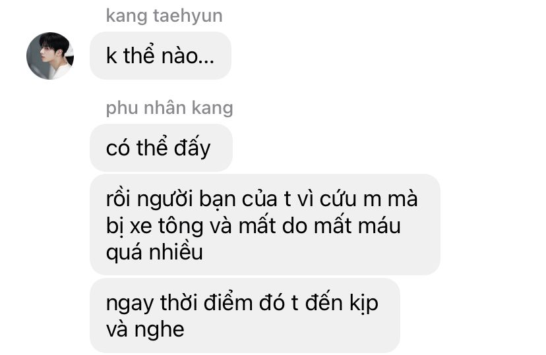This screenshot has height=355, width=546.
Task: Click the word 'máu' in the long message
Action: tap(379, 226)
